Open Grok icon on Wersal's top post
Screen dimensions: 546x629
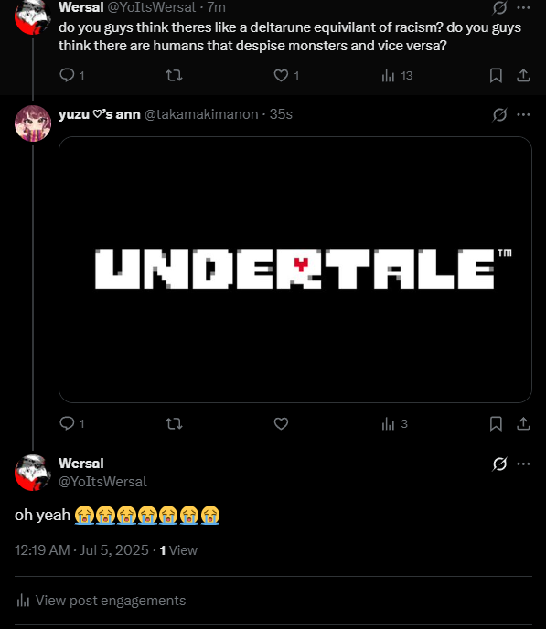pyautogui.click(x=499, y=7)
